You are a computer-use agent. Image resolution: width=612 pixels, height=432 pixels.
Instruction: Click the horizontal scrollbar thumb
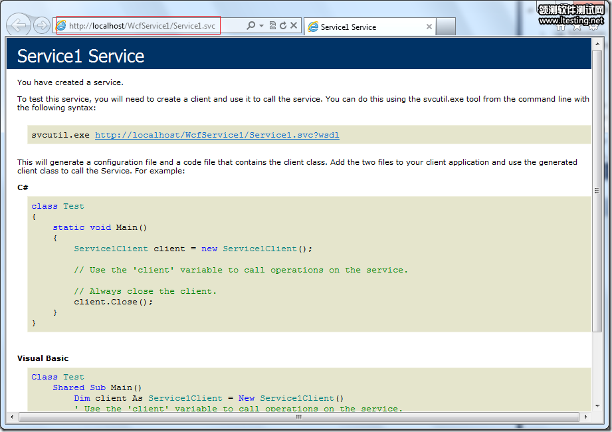click(298, 417)
